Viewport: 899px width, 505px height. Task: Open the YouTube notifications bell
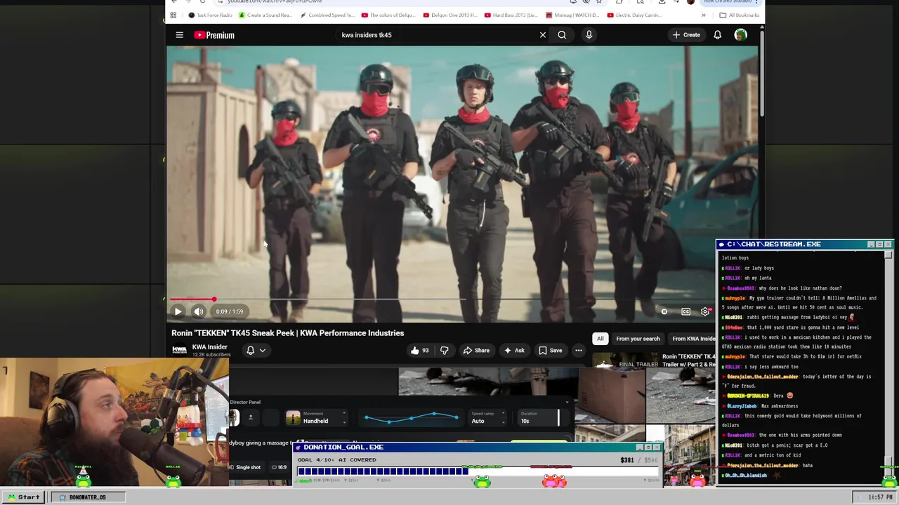point(717,35)
